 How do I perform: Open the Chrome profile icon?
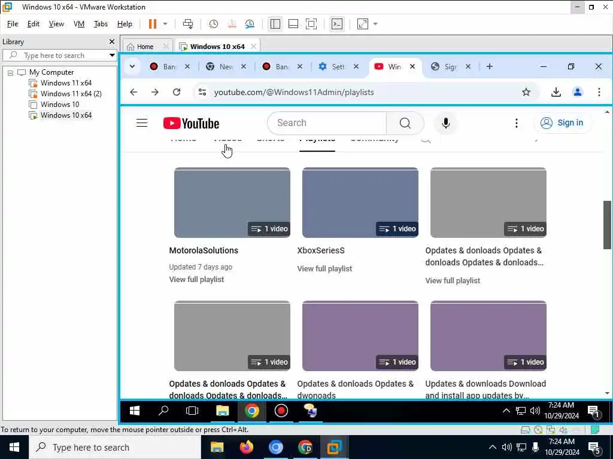point(578,92)
